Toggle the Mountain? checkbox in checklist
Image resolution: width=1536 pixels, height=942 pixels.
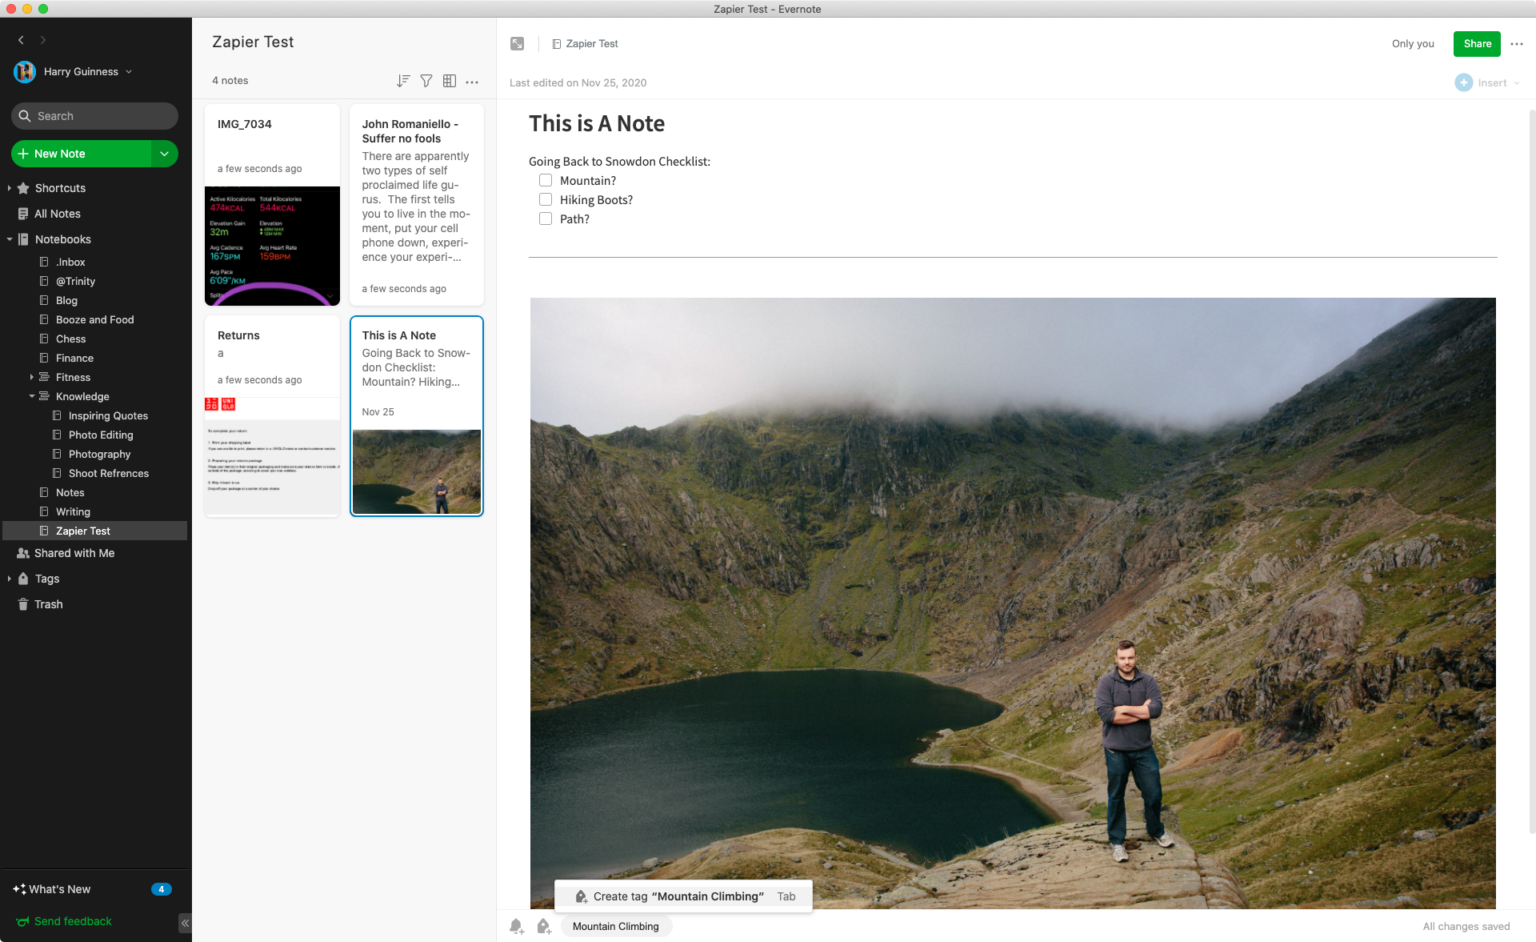coord(546,180)
